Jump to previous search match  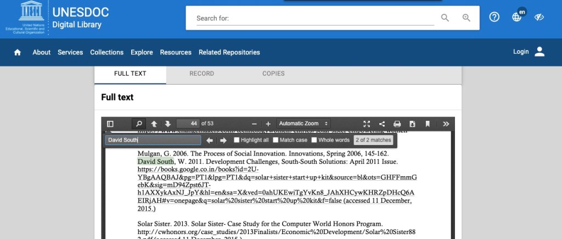click(x=210, y=140)
